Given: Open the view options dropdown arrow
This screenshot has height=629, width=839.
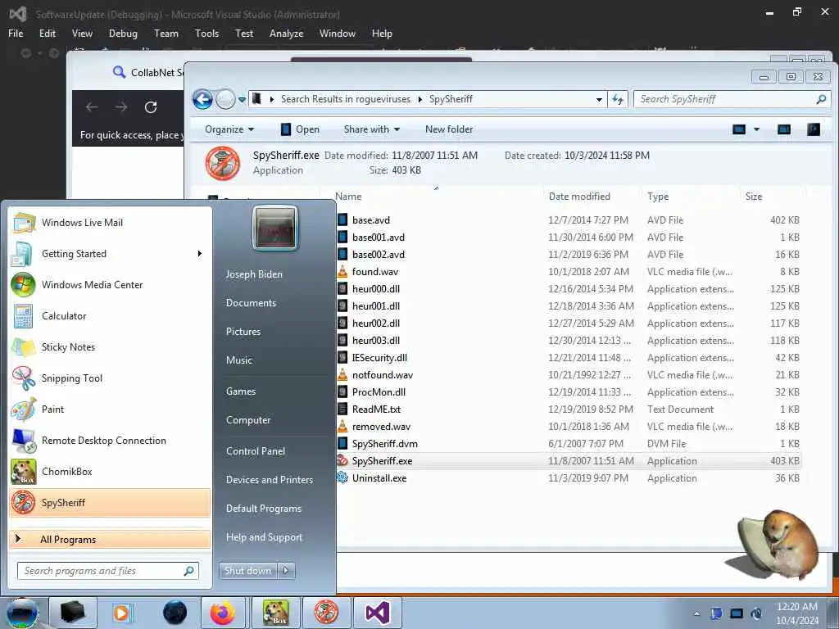Looking at the screenshot, I should pos(756,129).
